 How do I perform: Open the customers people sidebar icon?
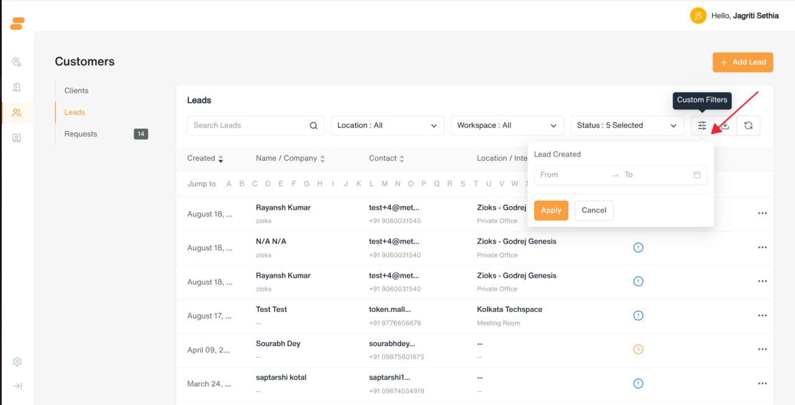tap(17, 112)
